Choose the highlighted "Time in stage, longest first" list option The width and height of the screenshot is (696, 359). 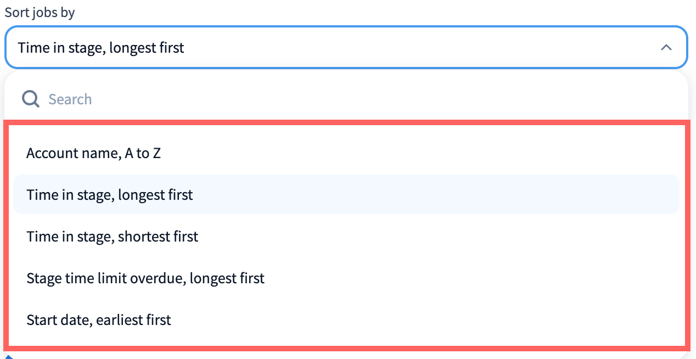110,195
